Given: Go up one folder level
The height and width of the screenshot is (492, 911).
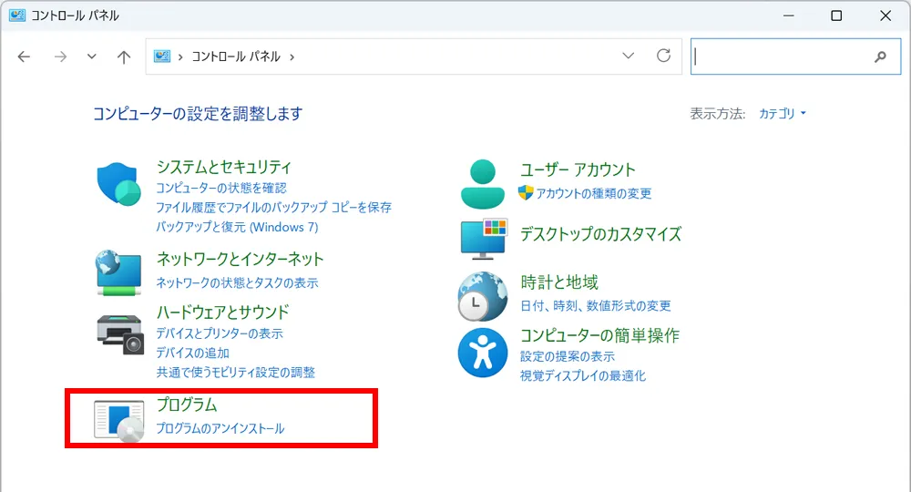Looking at the screenshot, I should (124, 56).
